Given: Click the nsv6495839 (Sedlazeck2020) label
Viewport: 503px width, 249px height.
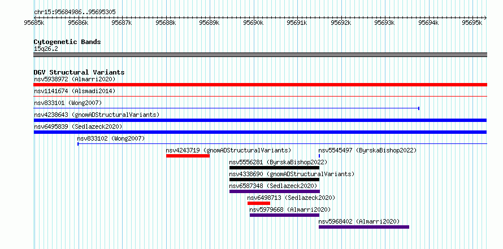Looking at the screenshot, I should coord(78,126).
